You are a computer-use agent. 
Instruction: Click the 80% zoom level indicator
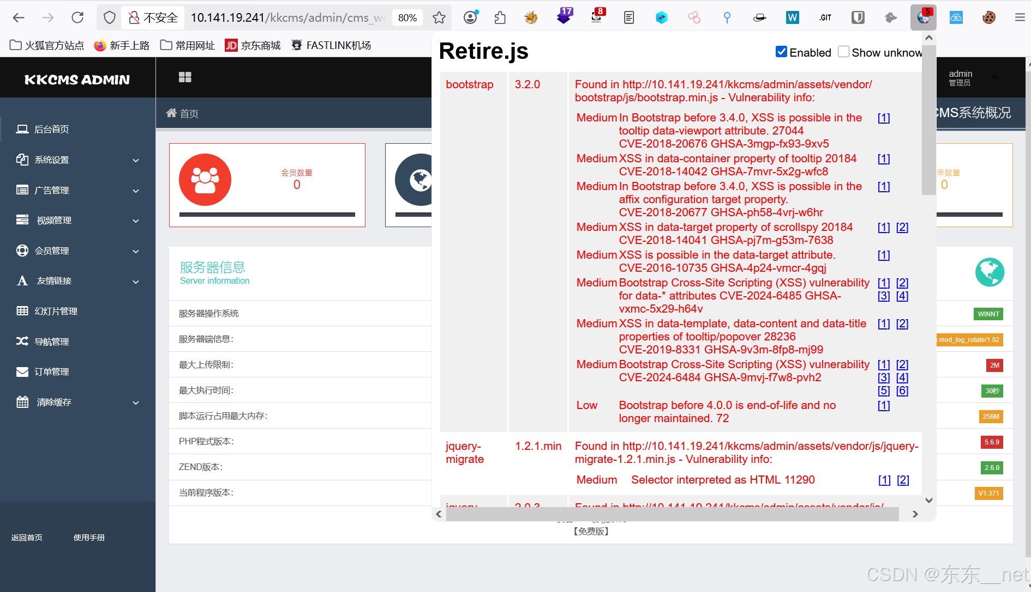(x=407, y=17)
